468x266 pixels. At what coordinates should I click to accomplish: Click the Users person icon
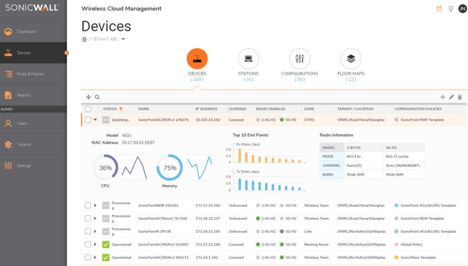point(8,123)
